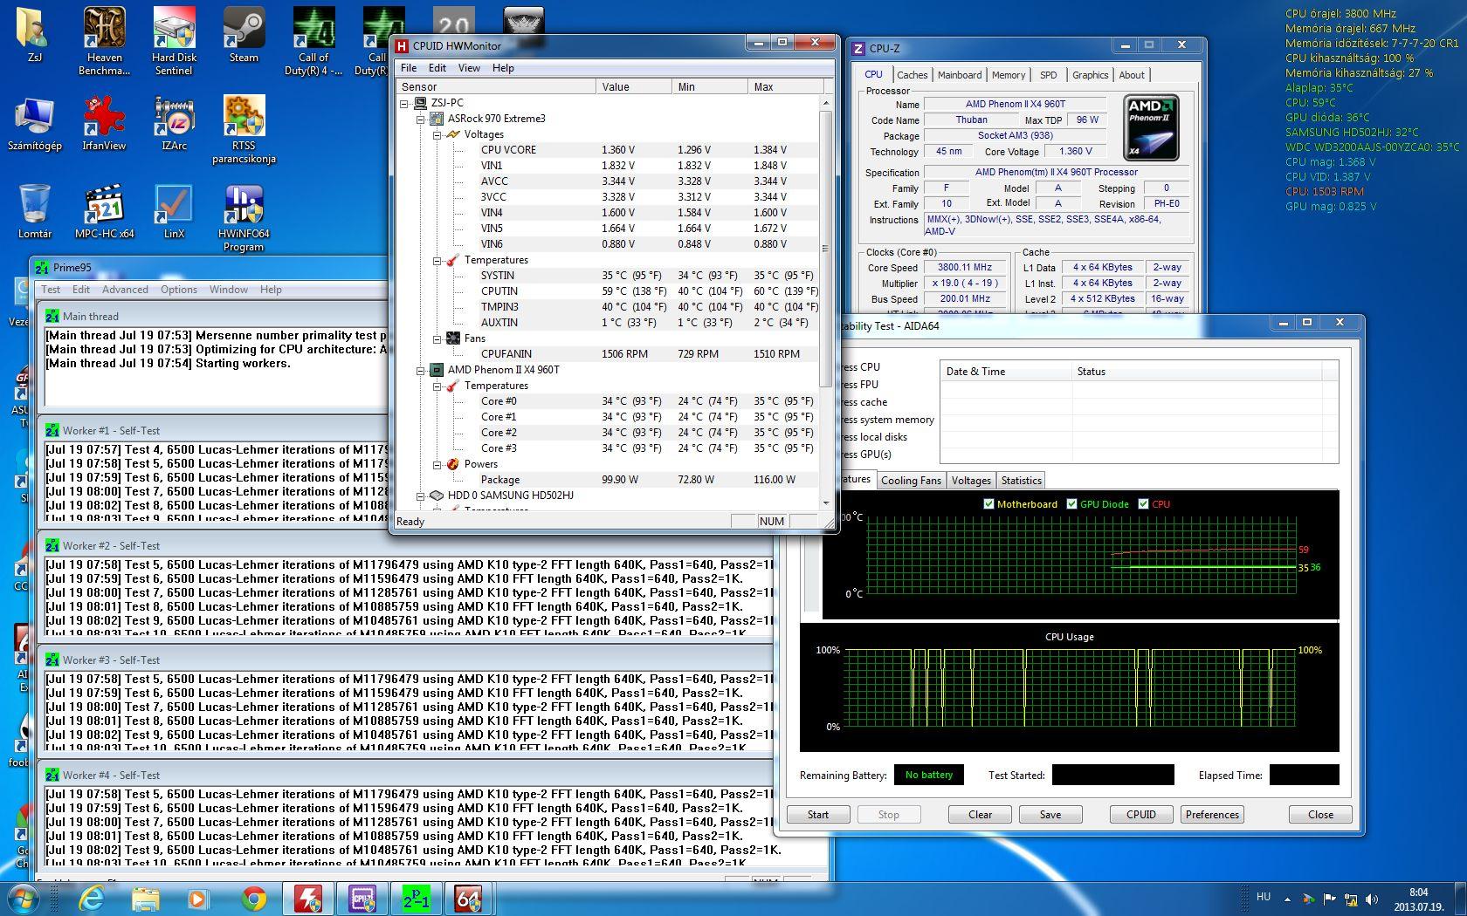Collapse Voltages group in HWMonitor
Viewport: 1467px width, 916px height.
click(437, 134)
